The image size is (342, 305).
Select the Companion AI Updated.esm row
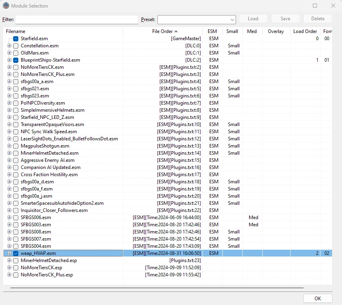(168, 167)
